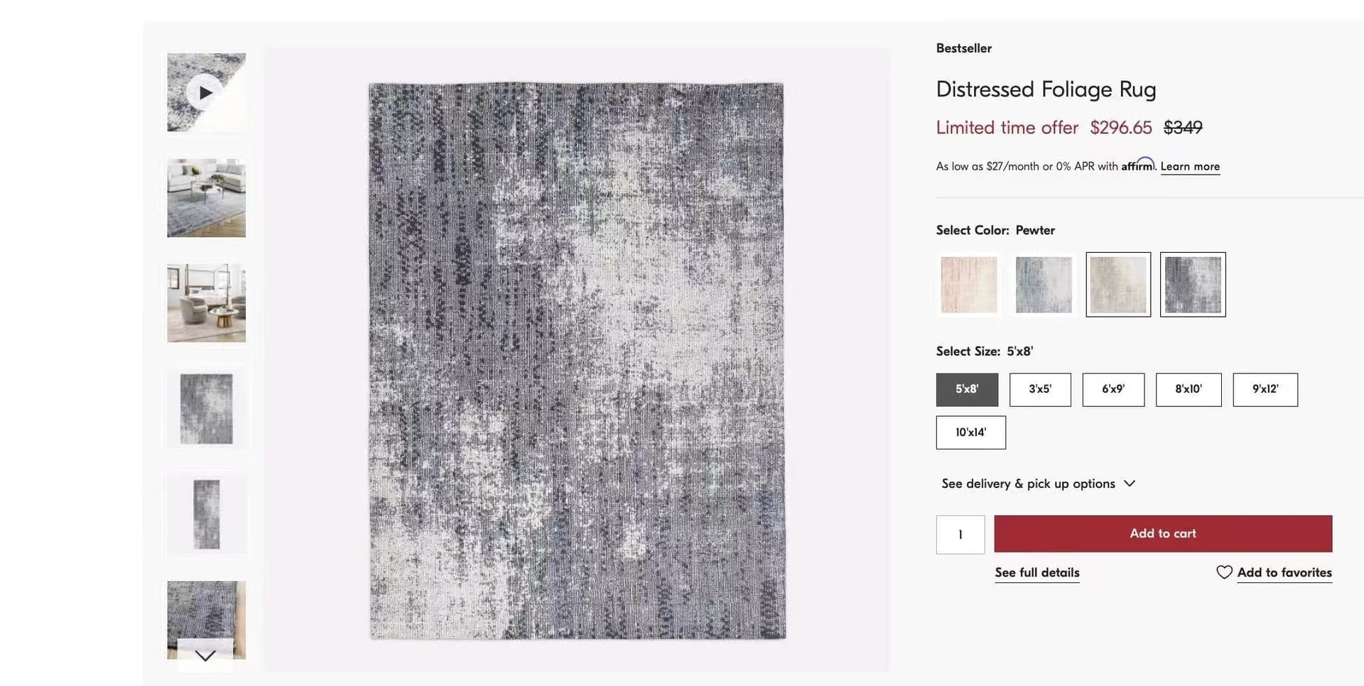Image resolution: width=1364 pixels, height=686 pixels.
Task: Choose the beige neutral color swatch
Action: [x=1118, y=285]
